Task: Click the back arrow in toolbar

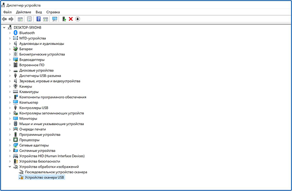Action: click(5, 19)
